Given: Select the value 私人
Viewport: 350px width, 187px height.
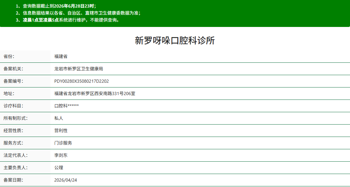Looking at the screenshot, I should pyautogui.click(x=59, y=118).
